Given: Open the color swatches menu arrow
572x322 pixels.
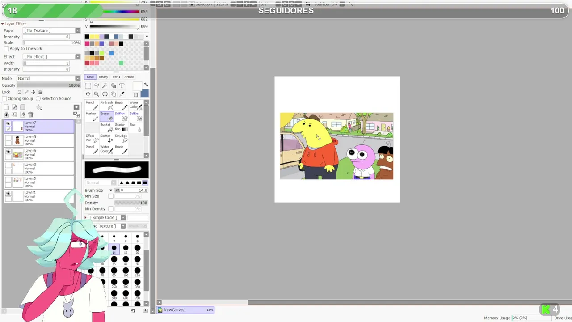Looking at the screenshot, I should [147, 37].
